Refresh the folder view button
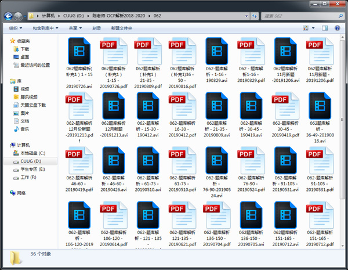The width and height of the screenshot is (348, 270). coord(255,16)
